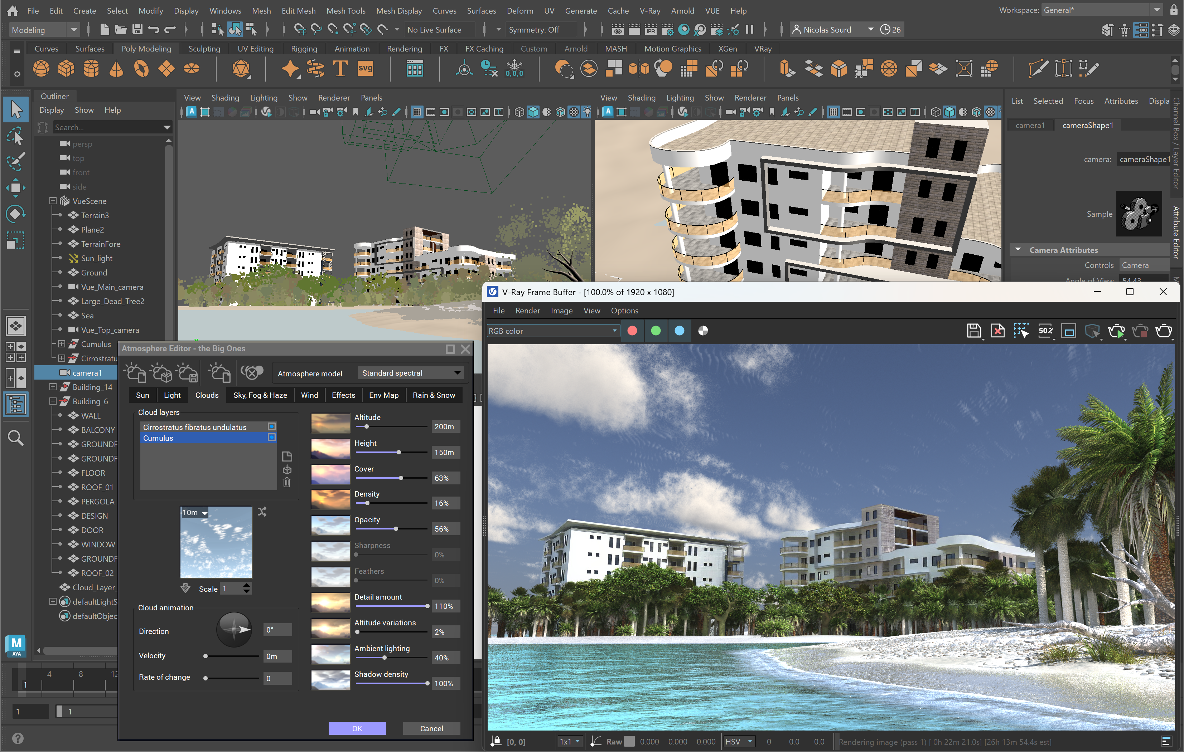Save image in V-Ray Frame Buffer
This screenshot has height=752, width=1184.
point(973,331)
